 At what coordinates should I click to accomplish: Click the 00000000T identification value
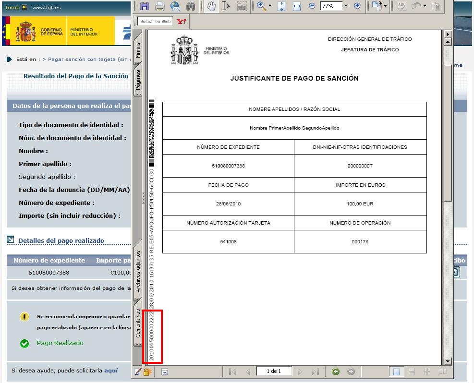pos(360,166)
